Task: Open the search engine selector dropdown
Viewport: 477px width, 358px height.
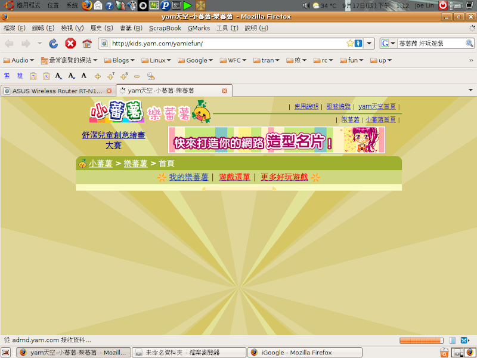Action: [x=389, y=44]
